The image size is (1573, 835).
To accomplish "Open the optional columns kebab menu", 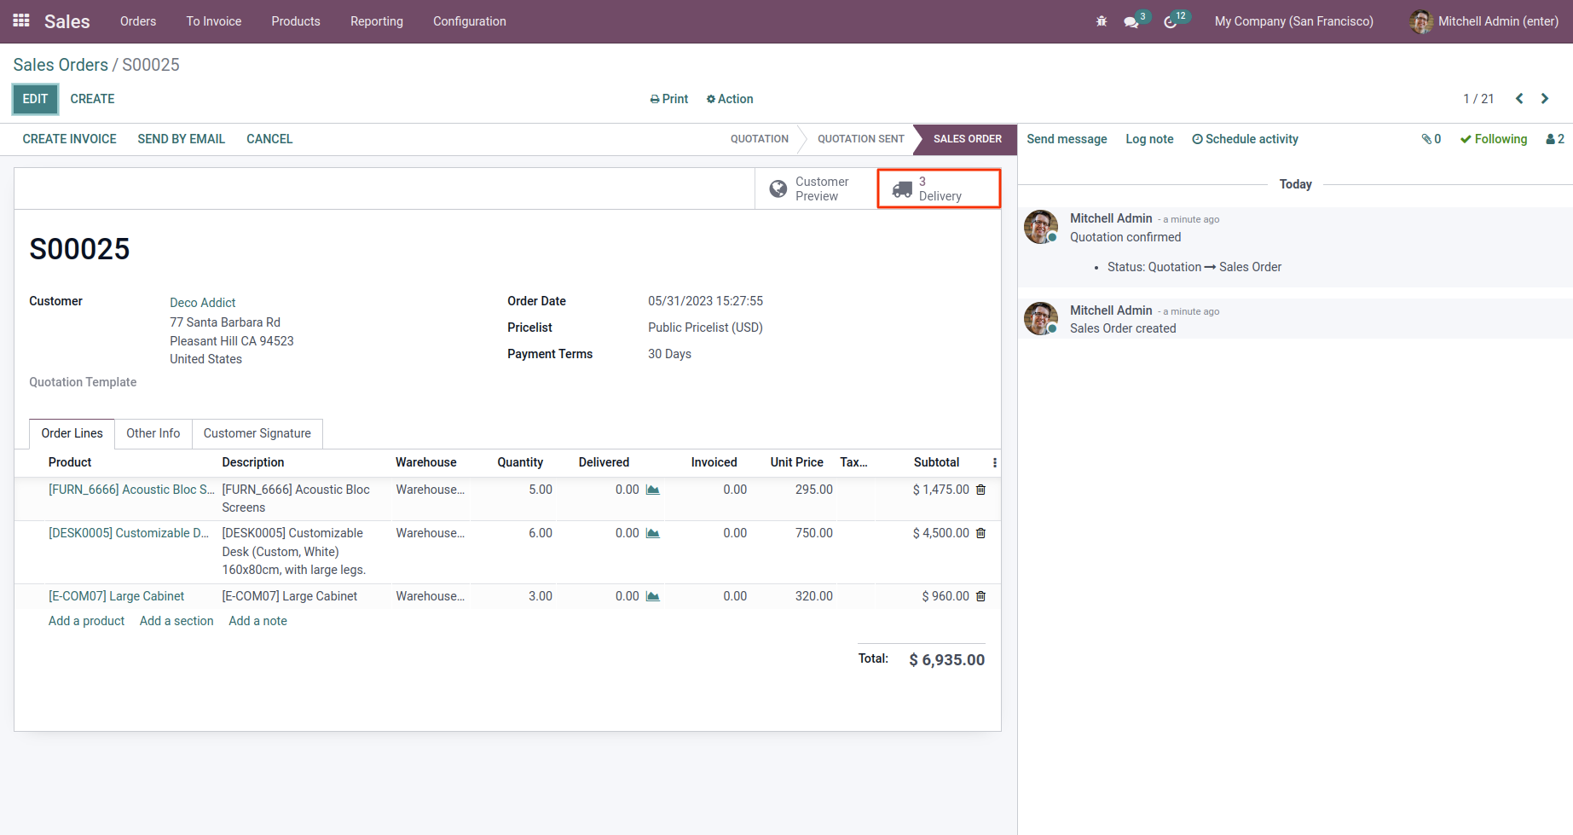I will coord(994,462).
